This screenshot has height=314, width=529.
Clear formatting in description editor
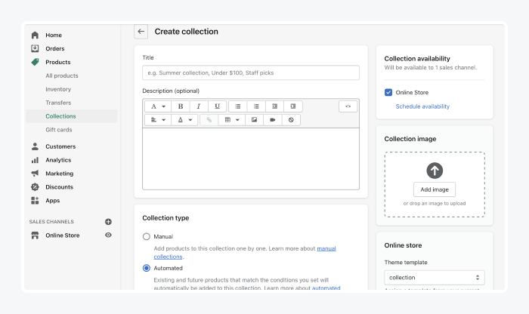click(x=291, y=120)
